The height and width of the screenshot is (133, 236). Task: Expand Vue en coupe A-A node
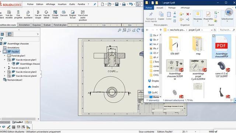4,68
